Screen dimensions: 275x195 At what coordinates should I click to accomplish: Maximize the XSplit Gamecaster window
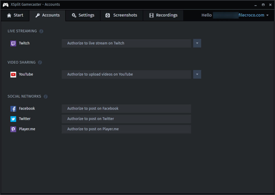(263, 5)
